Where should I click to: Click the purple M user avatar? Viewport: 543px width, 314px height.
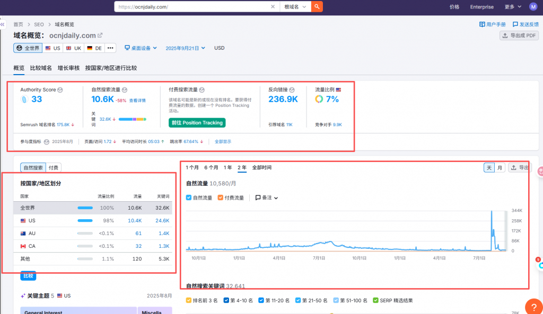[533, 7]
